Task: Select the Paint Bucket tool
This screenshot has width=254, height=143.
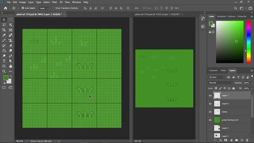Action: coord(4,51)
